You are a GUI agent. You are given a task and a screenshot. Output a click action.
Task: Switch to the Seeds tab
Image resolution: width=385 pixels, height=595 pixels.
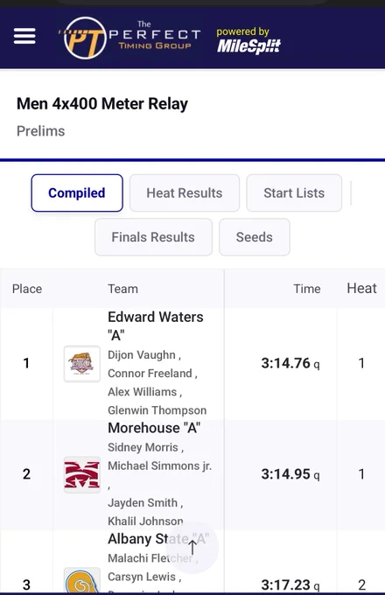pos(254,237)
